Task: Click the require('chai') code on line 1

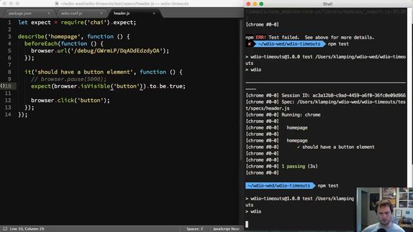Action: pyautogui.click(x=85, y=23)
